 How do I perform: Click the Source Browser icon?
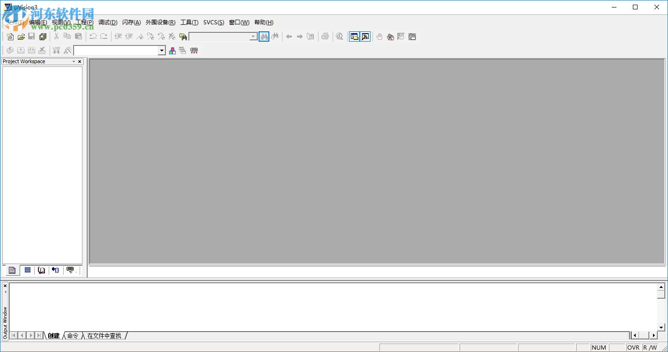coord(310,37)
